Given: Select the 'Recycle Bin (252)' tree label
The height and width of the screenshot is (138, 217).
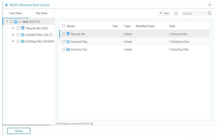Looking at the screenshot, I should coord(37,28).
